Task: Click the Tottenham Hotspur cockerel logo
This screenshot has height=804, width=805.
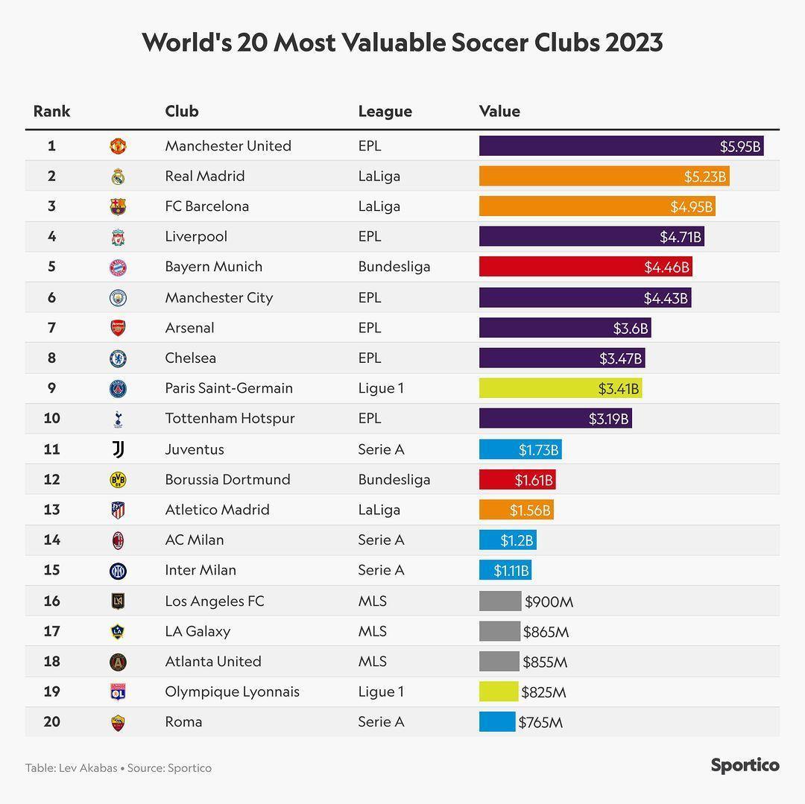Action: [118, 420]
